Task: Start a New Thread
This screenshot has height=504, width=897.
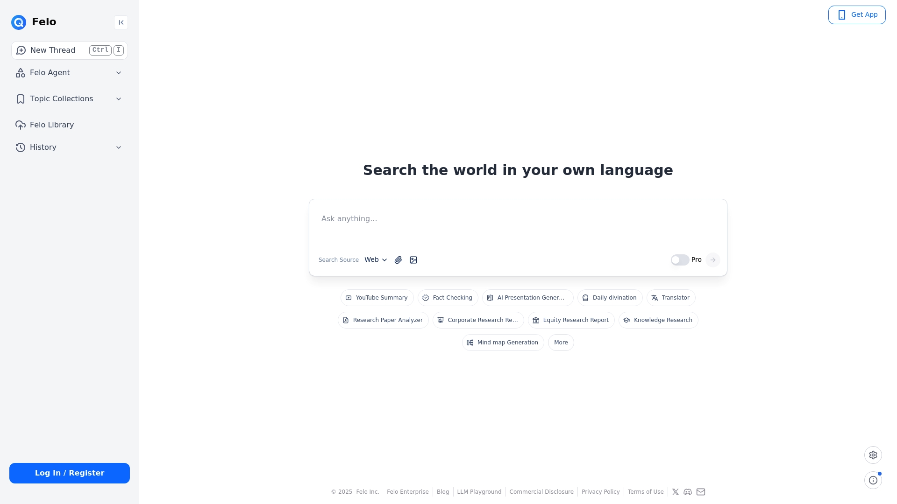Action: click(70, 50)
